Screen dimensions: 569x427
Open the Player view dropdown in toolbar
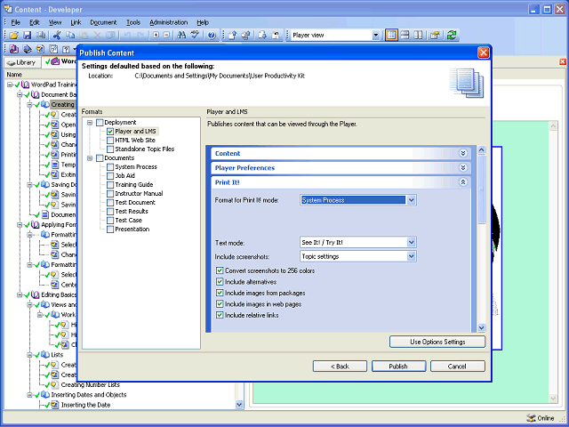click(x=376, y=36)
